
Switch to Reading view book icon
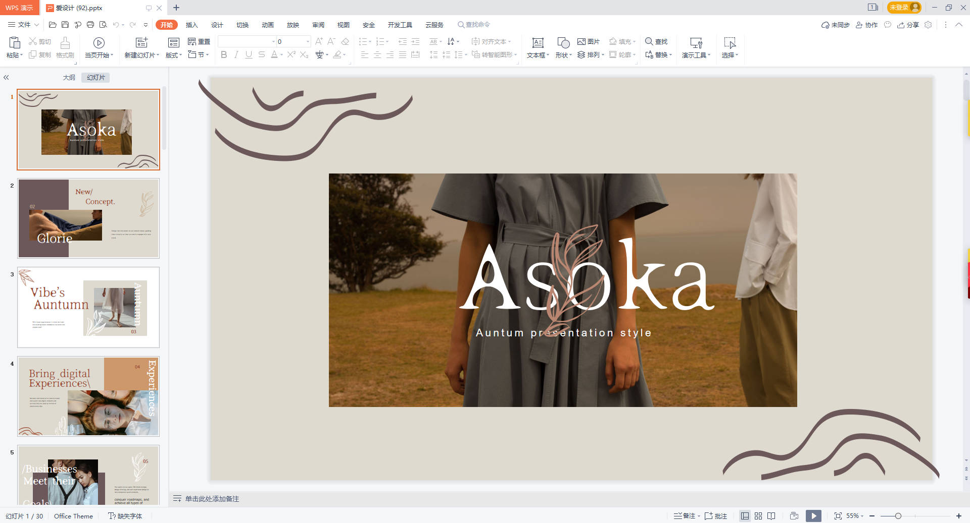[x=771, y=516]
